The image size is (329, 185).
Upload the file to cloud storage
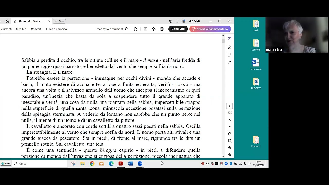pyautogui.click(x=153, y=29)
